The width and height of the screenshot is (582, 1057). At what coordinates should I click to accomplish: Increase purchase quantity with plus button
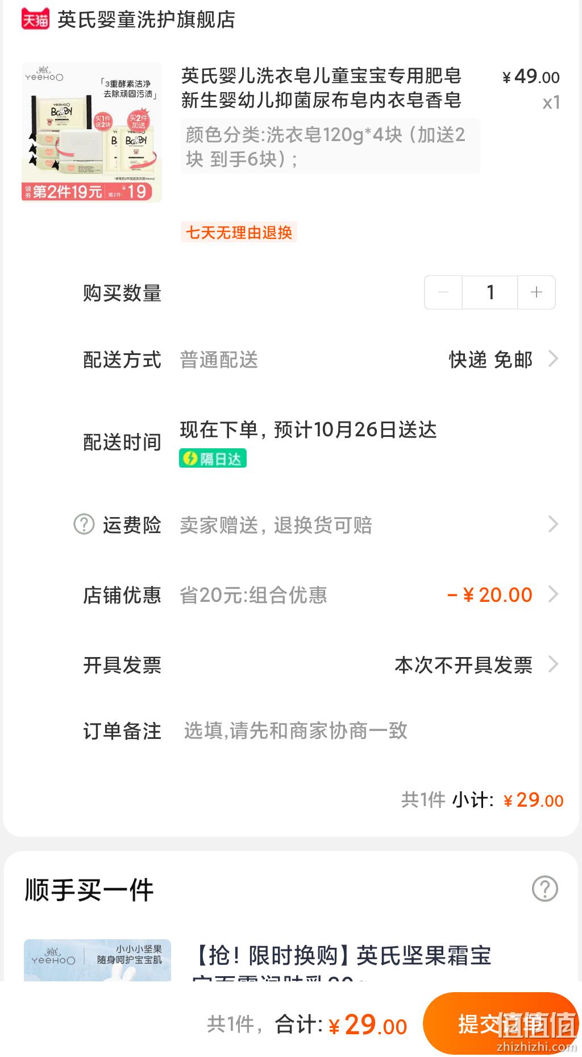(x=536, y=292)
